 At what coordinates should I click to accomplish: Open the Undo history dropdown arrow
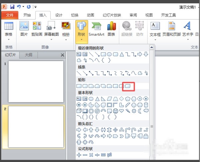(23, 7)
